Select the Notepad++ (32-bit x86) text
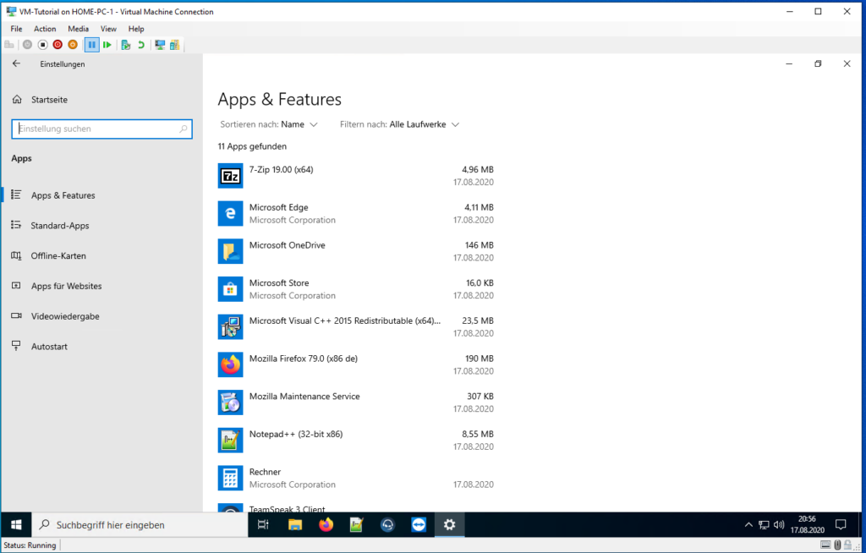 pyautogui.click(x=296, y=435)
